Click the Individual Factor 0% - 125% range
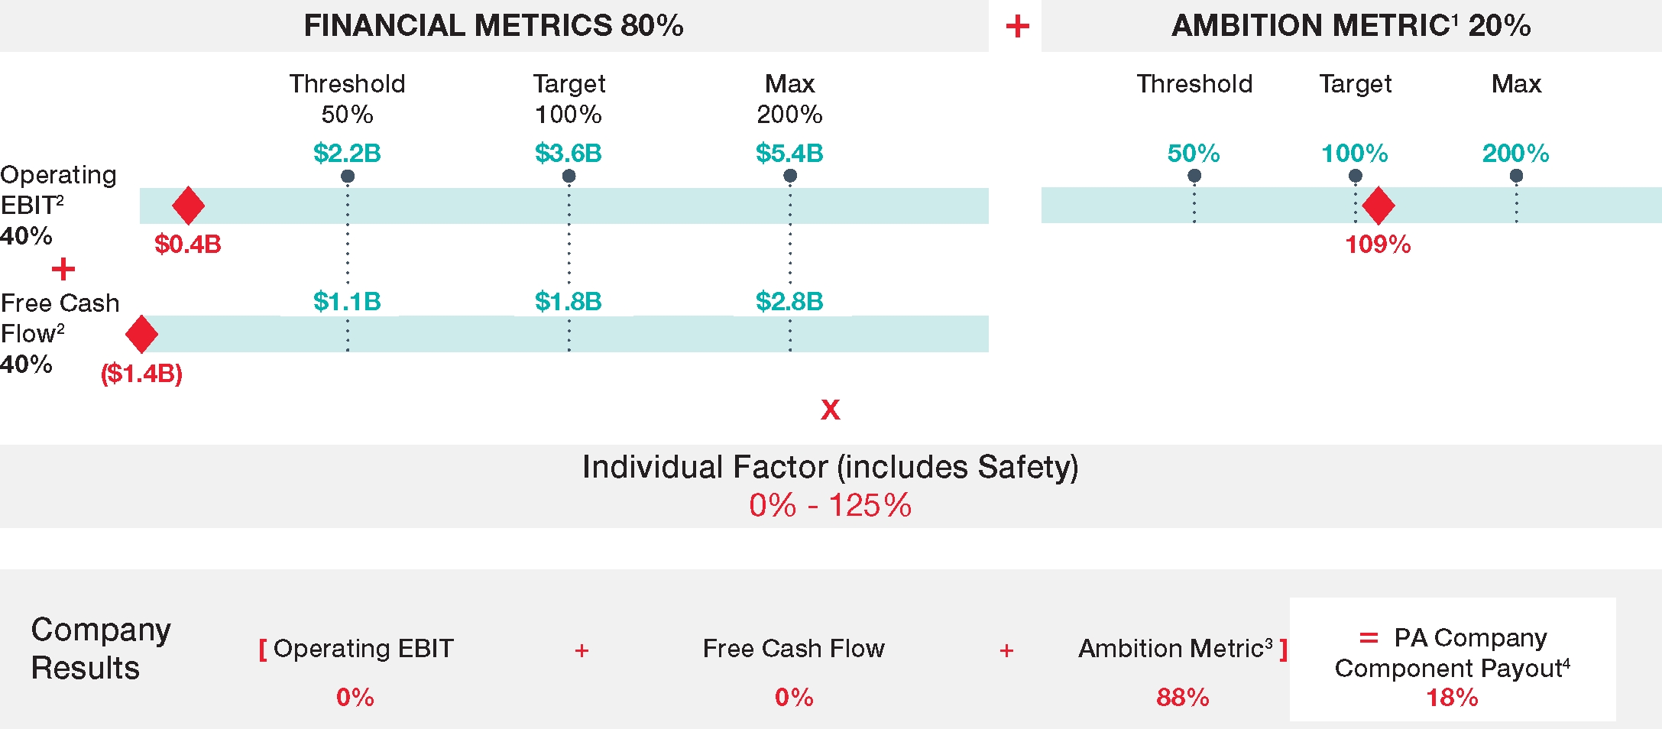The height and width of the screenshot is (729, 1662). pos(831,505)
